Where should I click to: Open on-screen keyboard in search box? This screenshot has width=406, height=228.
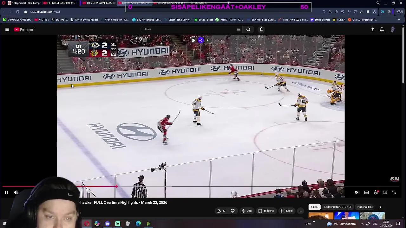click(239, 29)
